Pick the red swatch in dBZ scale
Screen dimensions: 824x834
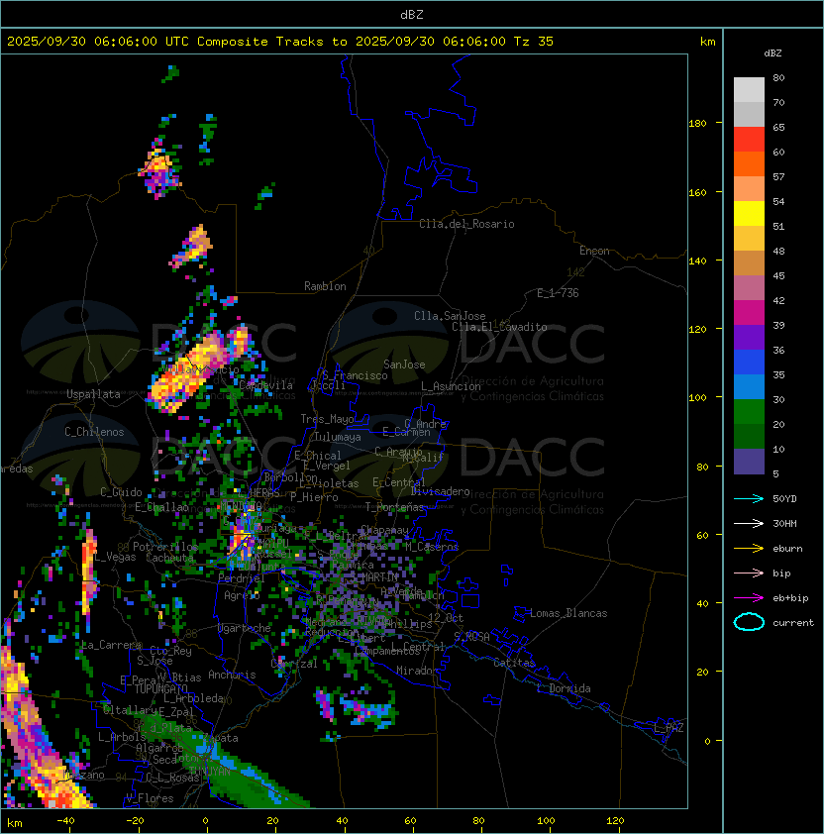749,140
